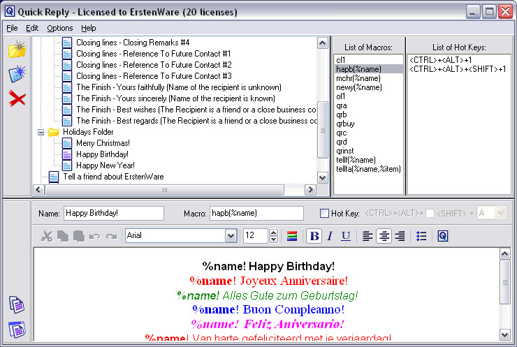Toggle bulleted list formatting
Viewport: 517px width, 347px height.
click(421, 236)
